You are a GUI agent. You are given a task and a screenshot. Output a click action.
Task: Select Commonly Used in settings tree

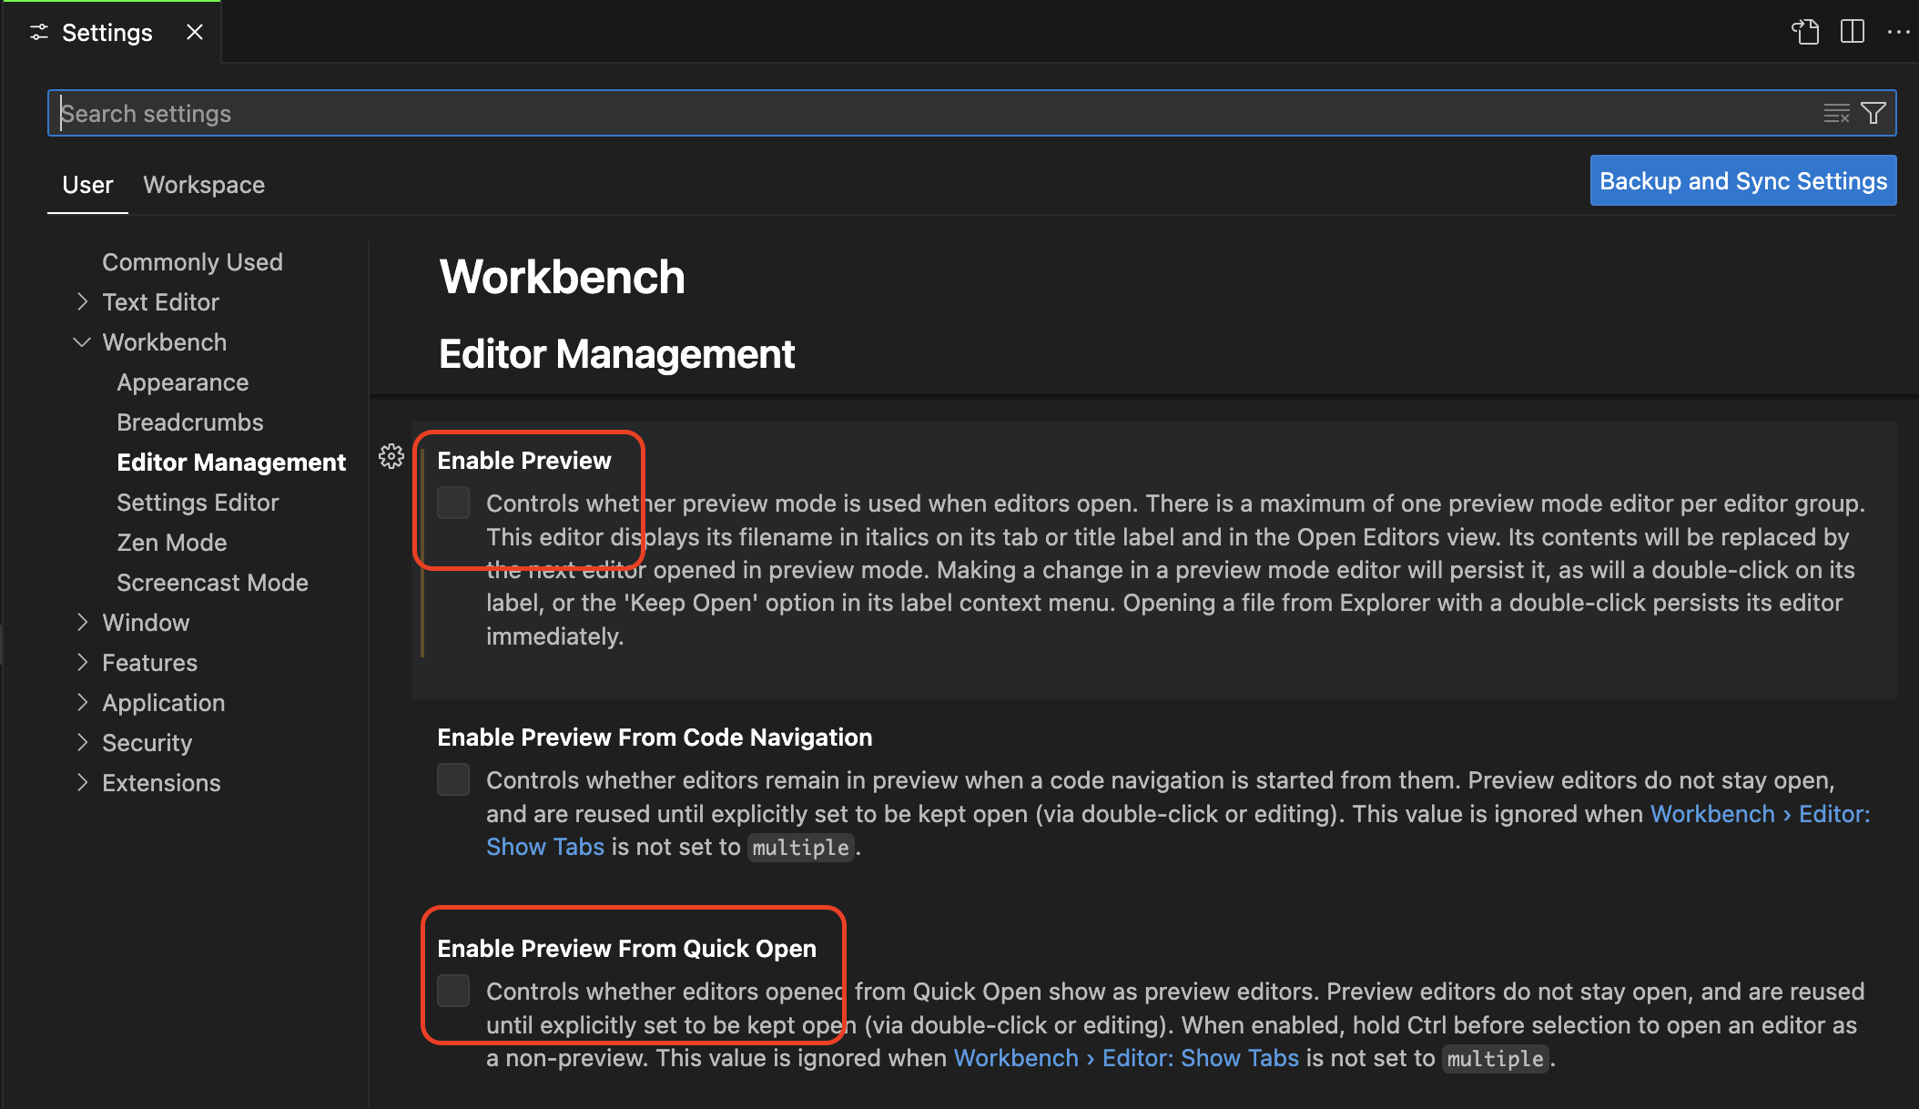(192, 261)
